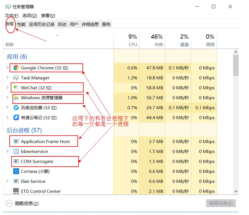Viewport: 249px width, 215px height.
Task: Click the Windows 资源管理器 folder icon
Action: click(17, 98)
